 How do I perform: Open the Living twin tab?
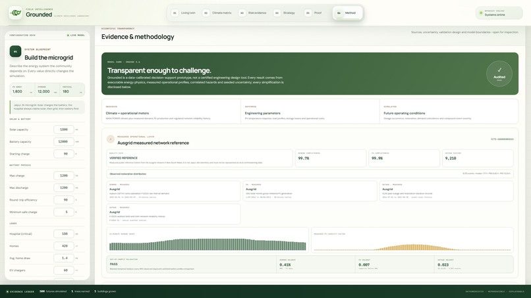tap(184, 13)
